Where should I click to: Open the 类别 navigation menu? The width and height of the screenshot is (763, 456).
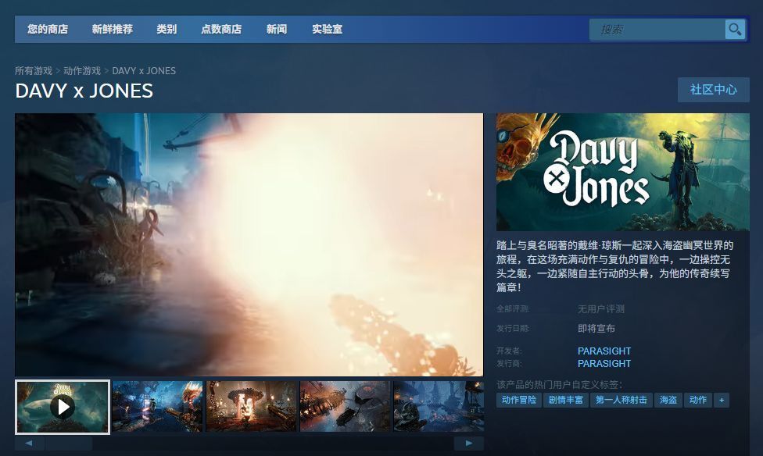pos(166,29)
